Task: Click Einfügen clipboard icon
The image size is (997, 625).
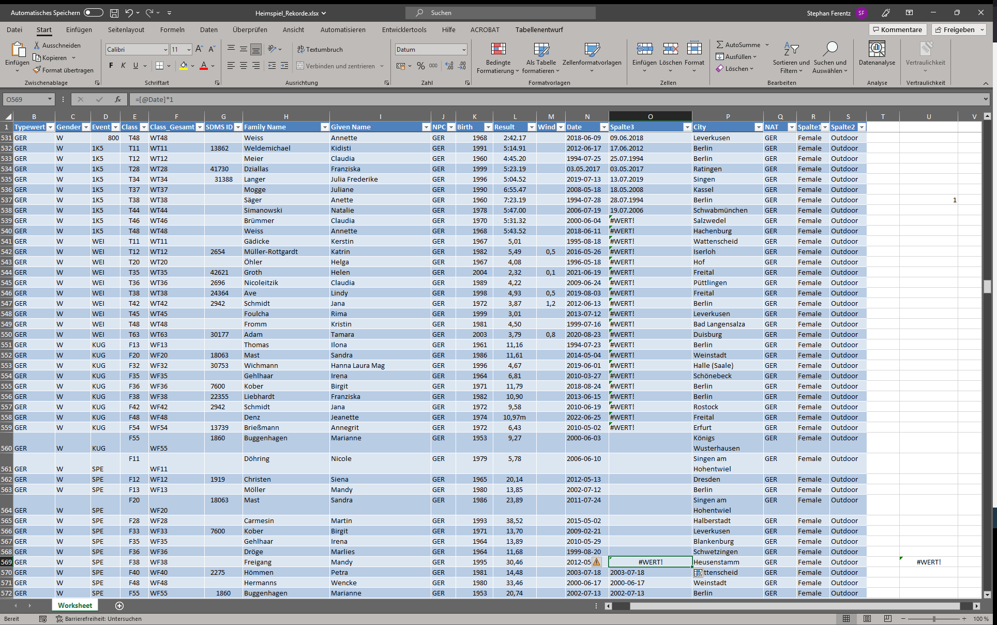Action: click(x=18, y=50)
